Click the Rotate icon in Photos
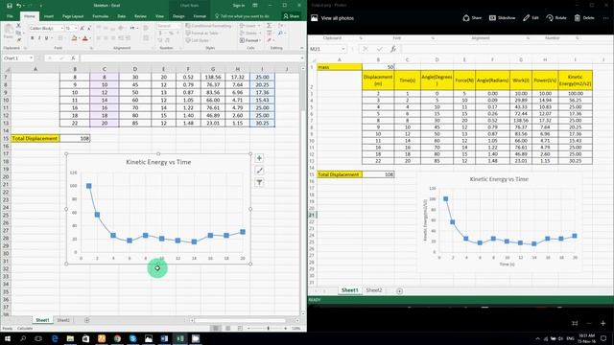The width and height of the screenshot is (614, 345). [550, 18]
